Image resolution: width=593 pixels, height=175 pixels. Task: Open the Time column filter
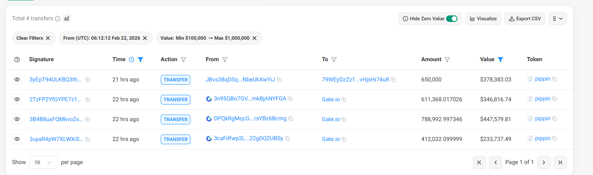140,60
